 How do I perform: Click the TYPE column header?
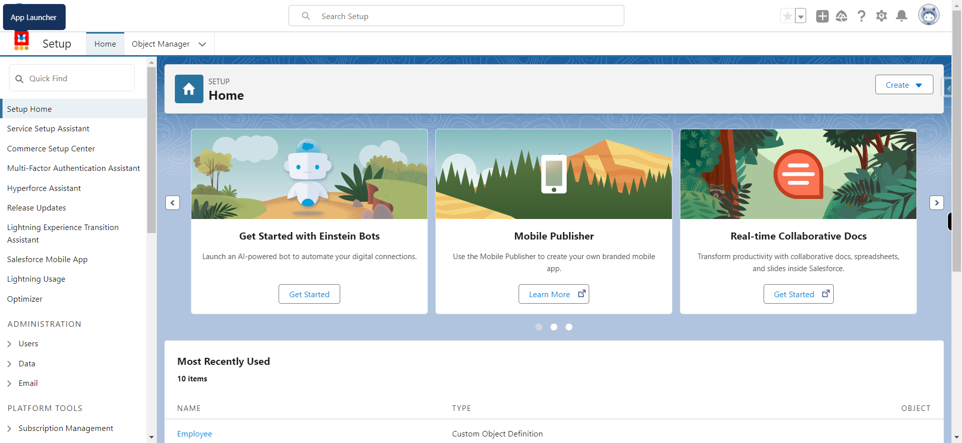point(461,408)
